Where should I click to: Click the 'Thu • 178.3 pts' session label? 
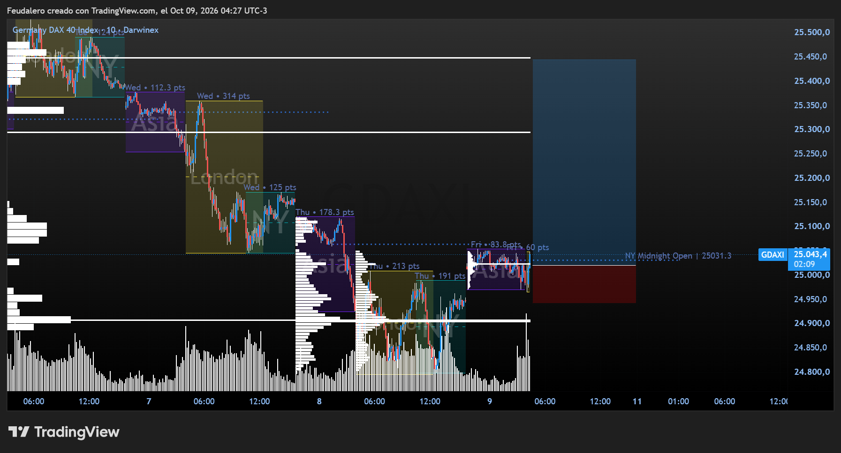tap(325, 212)
